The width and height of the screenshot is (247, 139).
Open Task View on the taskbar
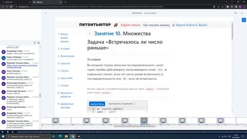tap(54, 136)
